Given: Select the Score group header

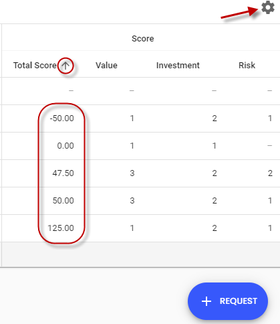Looking at the screenshot, I should point(143,39).
